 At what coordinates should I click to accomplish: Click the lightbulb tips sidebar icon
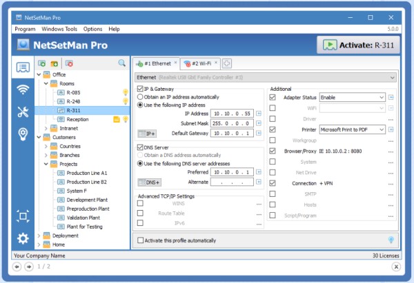(x=23, y=134)
